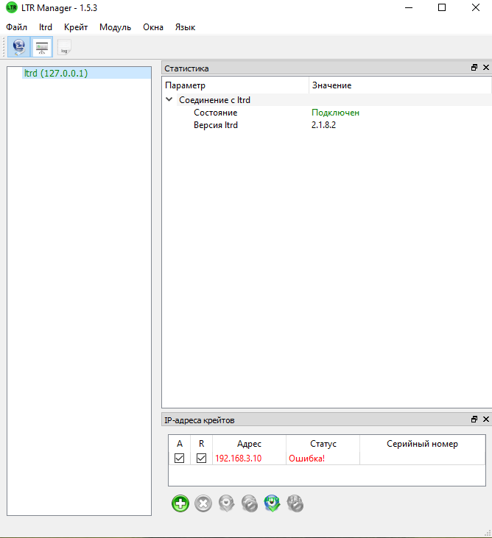Open the Крейт menu
492x538 pixels.
pyautogui.click(x=76, y=27)
